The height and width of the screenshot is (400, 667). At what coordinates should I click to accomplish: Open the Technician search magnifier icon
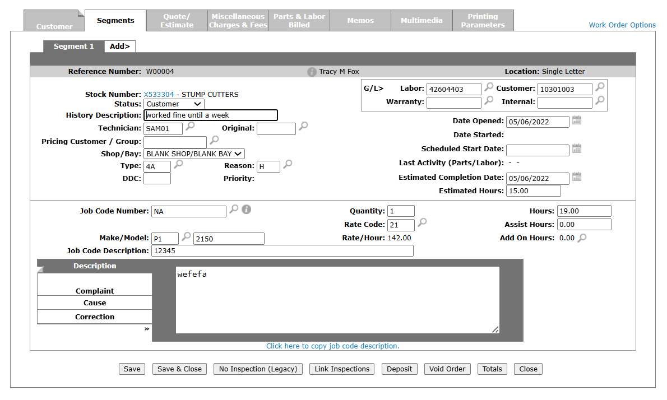pos(190,127)
